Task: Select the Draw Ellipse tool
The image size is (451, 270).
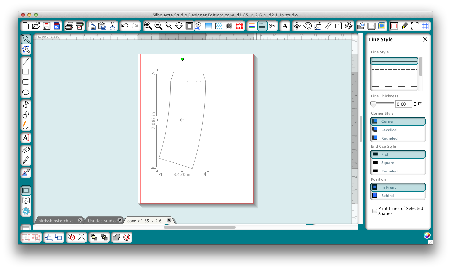Action: click(x=26, y=92)
